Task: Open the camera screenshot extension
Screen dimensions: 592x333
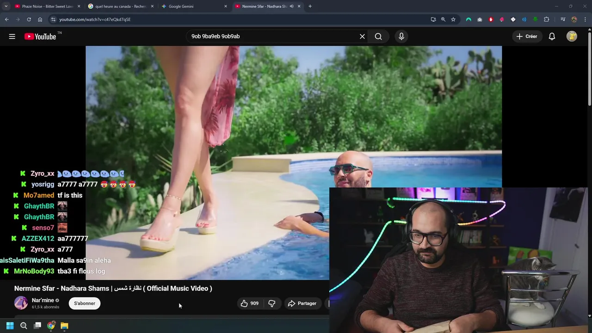Action: [480, 19]
